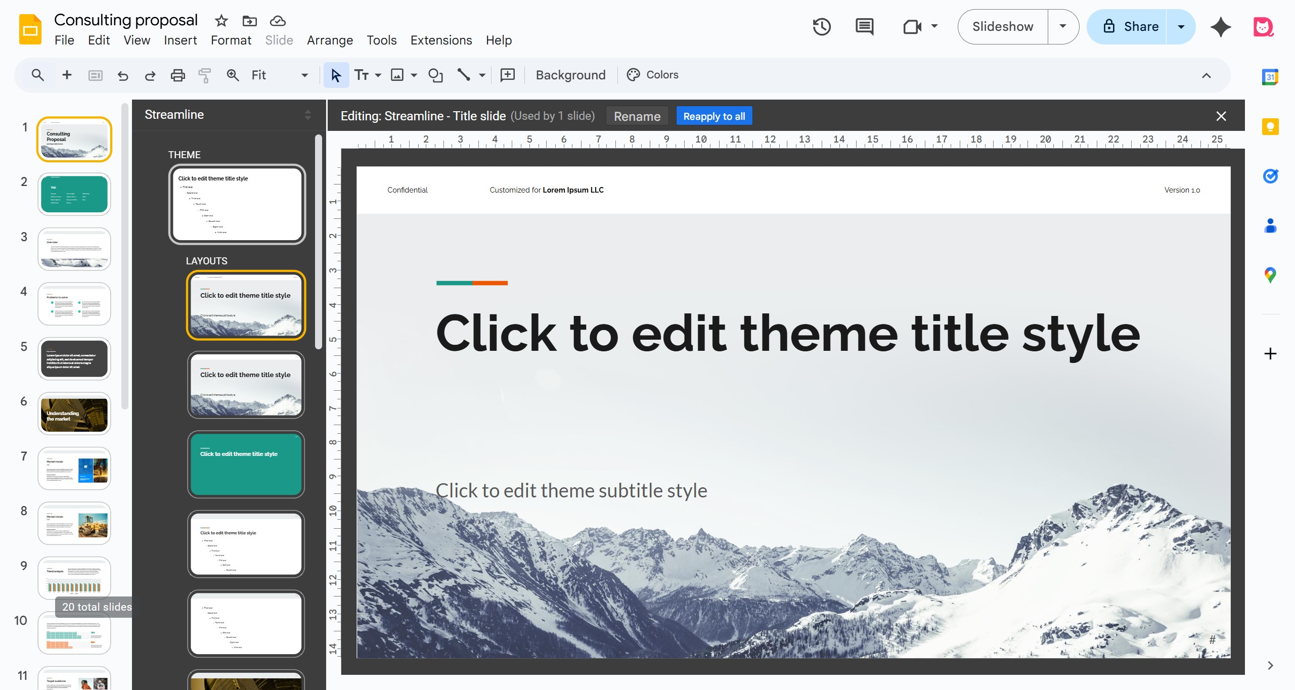Open the Help menu

click(x=499, y=40)
